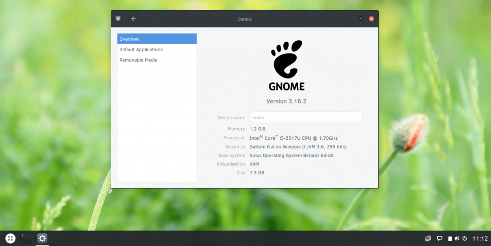
Task: Click the memory value 1.2 GiB
Action: click(x=257, y=129)
